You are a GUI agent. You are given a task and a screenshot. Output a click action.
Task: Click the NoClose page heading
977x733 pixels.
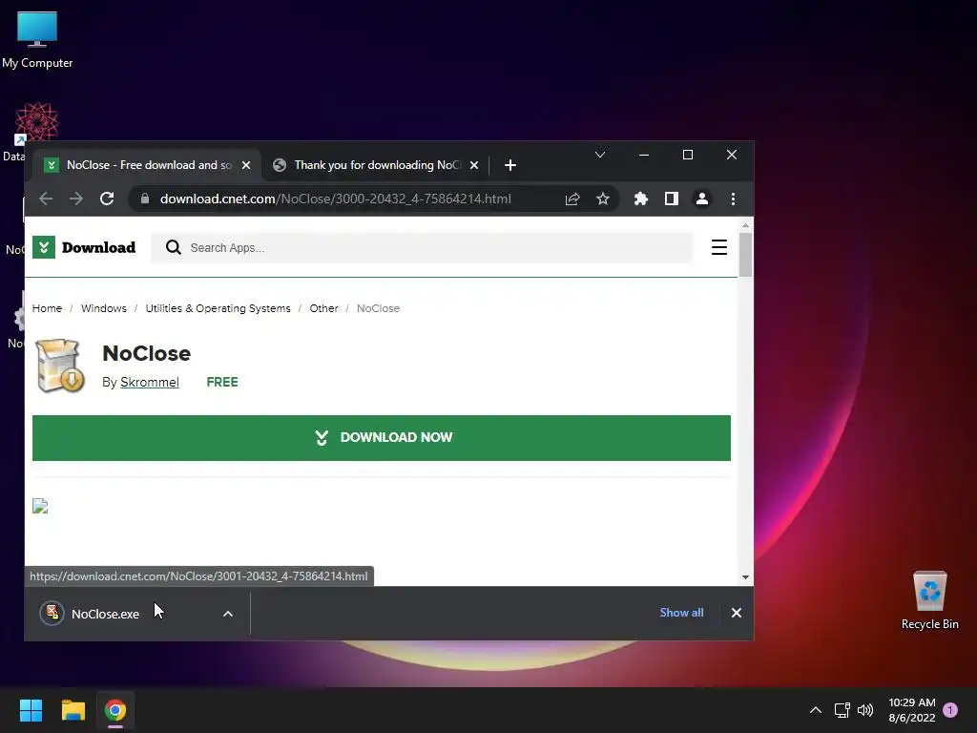click(x=146, y=353)
